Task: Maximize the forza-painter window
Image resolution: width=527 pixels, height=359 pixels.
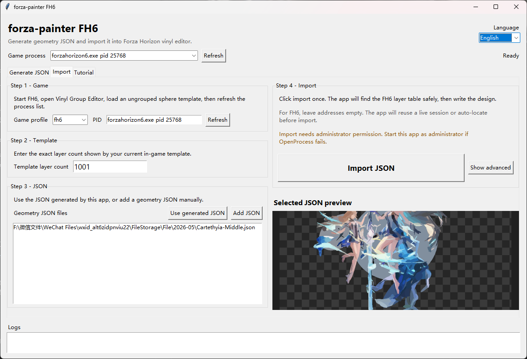Action: click(496, 7)
